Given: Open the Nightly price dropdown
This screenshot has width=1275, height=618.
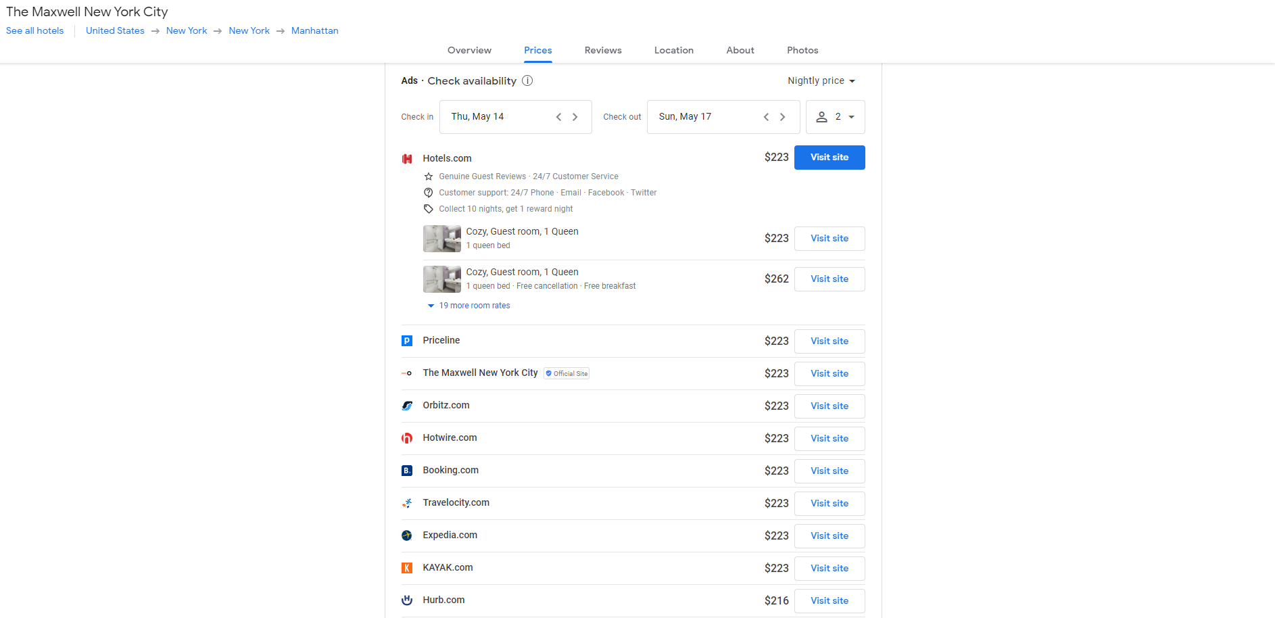Looking at the screenshot, I should (x=821, y=81).
